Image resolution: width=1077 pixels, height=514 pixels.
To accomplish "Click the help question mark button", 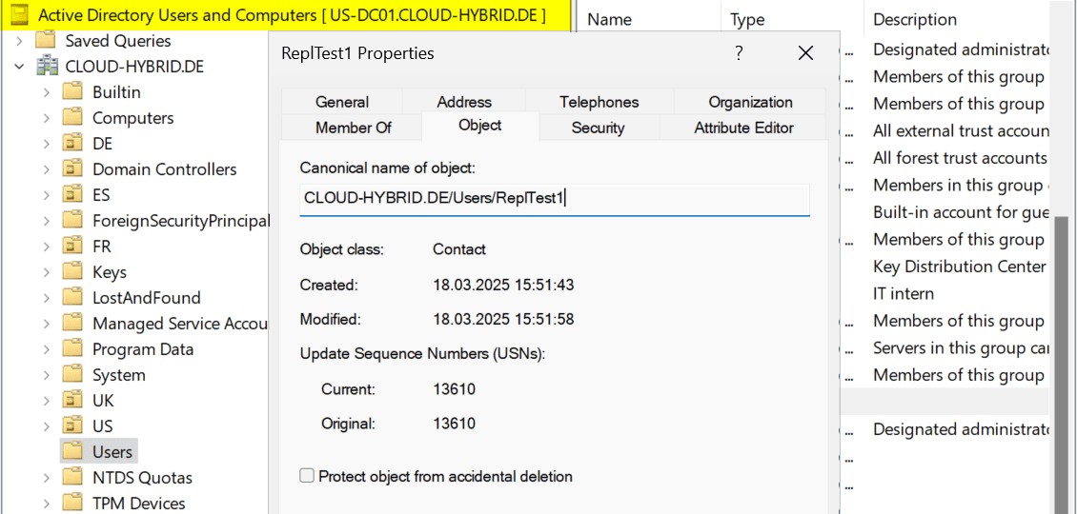I will coord(739,53).
